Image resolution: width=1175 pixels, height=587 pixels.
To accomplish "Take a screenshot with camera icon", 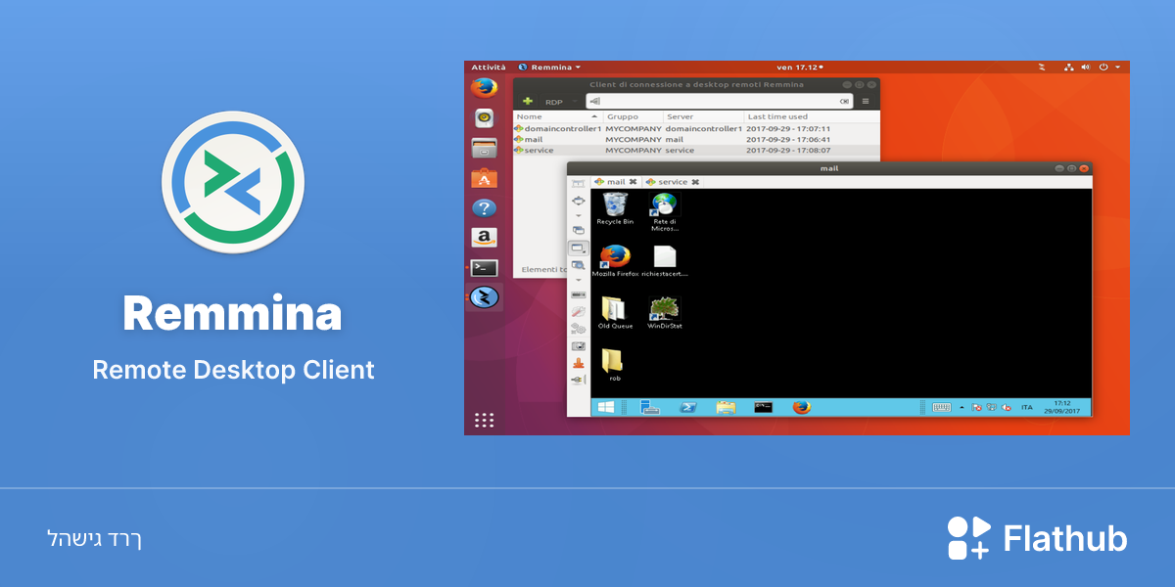I will point(578,345).
